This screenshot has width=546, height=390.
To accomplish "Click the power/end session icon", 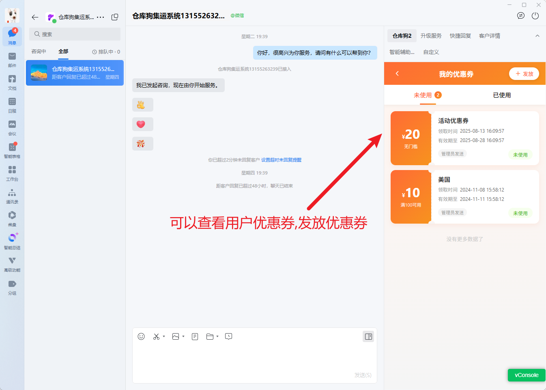I will (x=535, y=16).
